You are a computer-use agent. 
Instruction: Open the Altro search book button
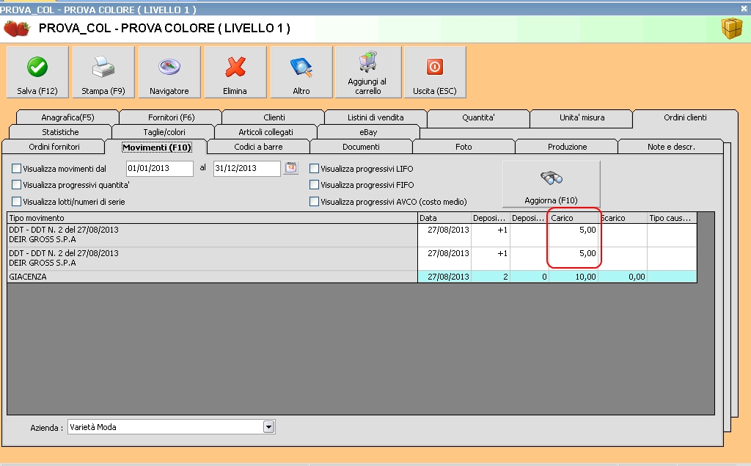[x=301, y=73]
